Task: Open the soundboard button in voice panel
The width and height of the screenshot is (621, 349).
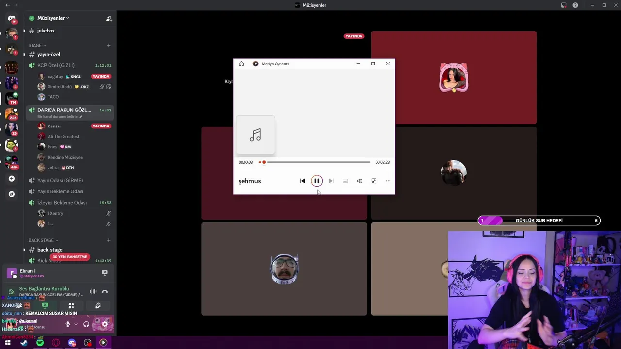Action: coord(98,305)
